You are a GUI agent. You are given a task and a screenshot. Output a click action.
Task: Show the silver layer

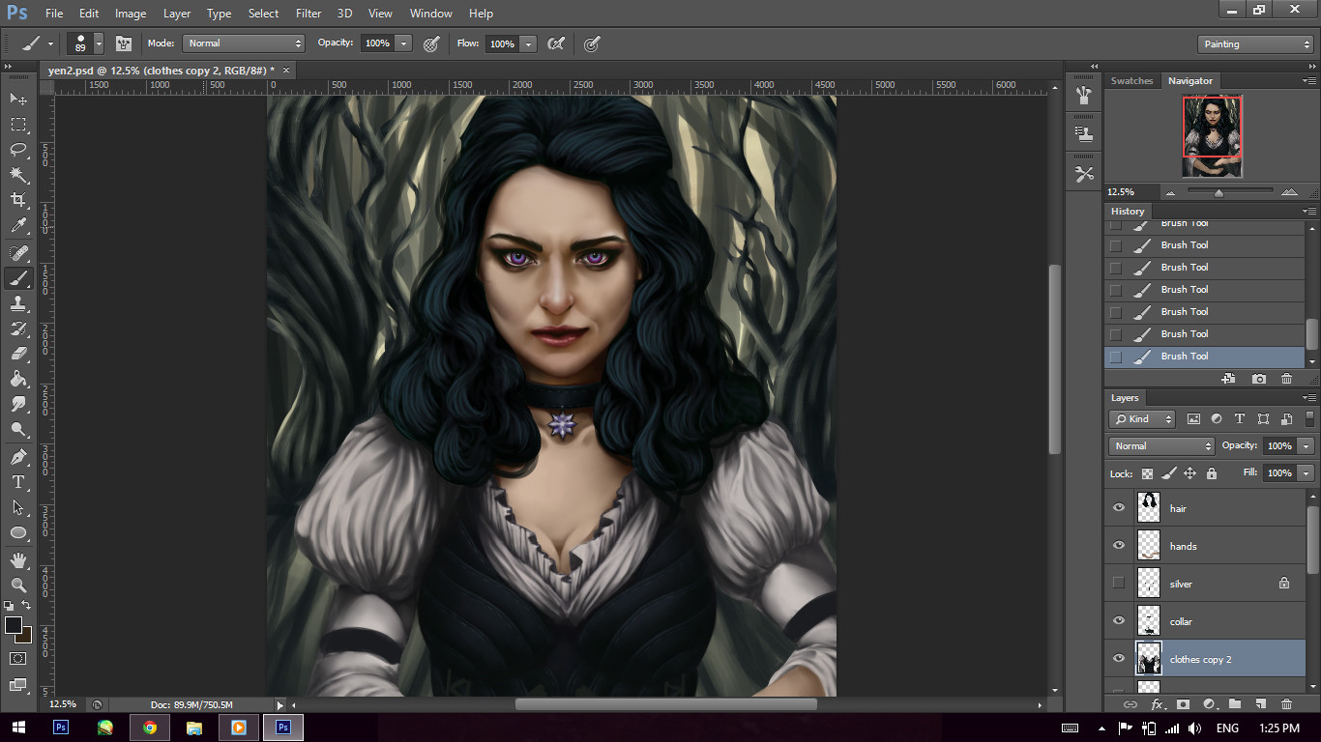[x=1119, y=584]
